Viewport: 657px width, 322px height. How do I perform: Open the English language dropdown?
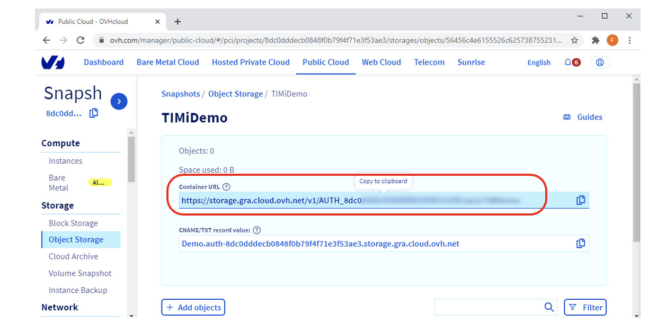click(x=539, y=62)
